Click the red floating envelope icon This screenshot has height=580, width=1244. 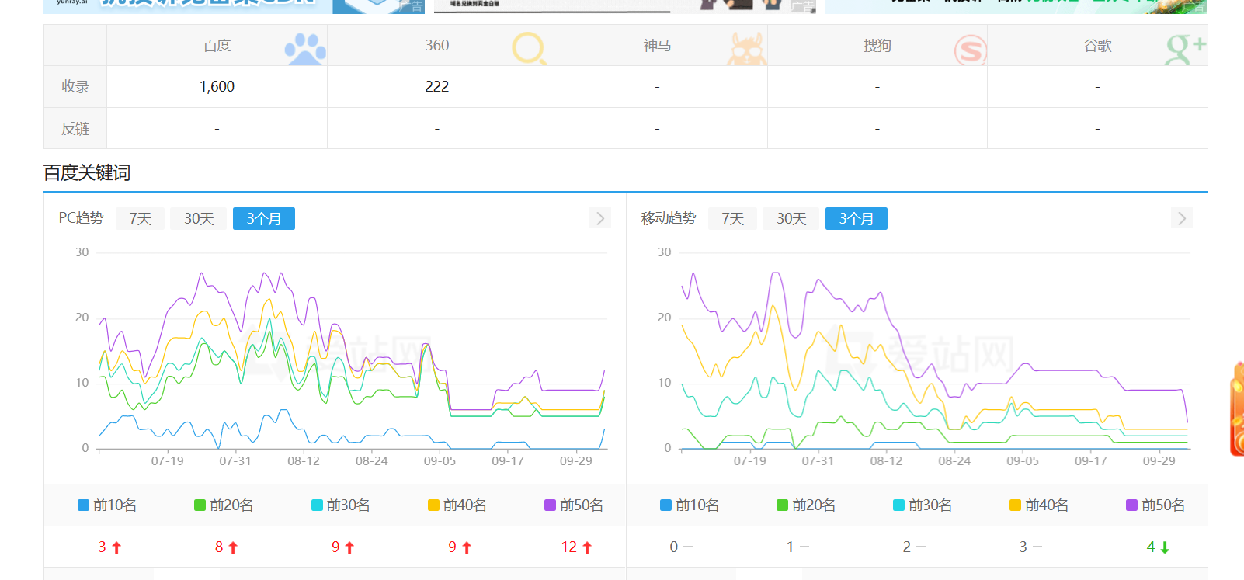[1236, 408]
